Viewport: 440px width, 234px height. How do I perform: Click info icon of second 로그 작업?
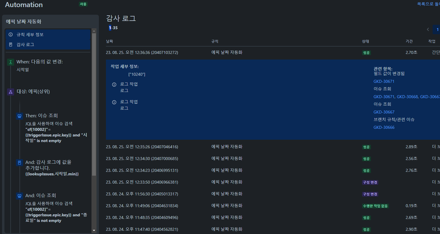(x=114, y=102)
